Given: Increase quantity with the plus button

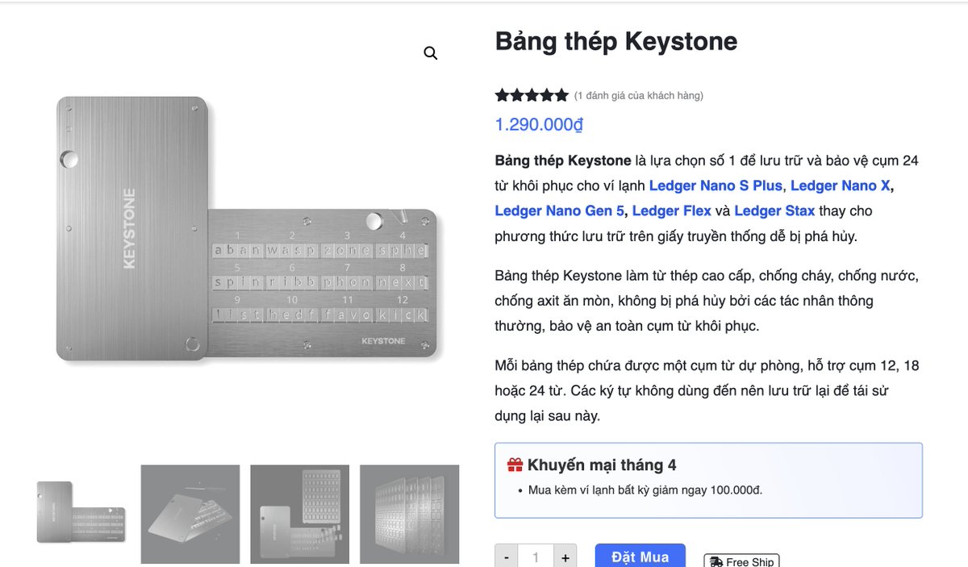Looking at the screenshot, I should click(565, 557).
